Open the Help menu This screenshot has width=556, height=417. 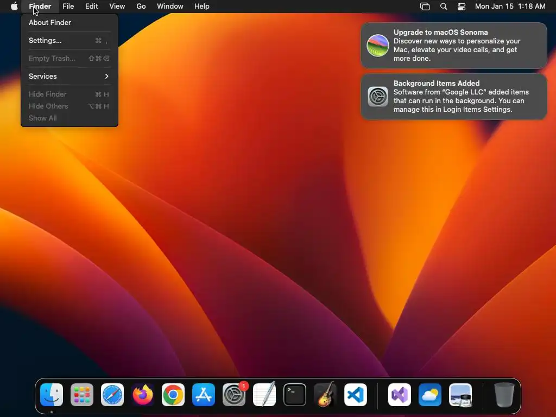coord(202,6)
